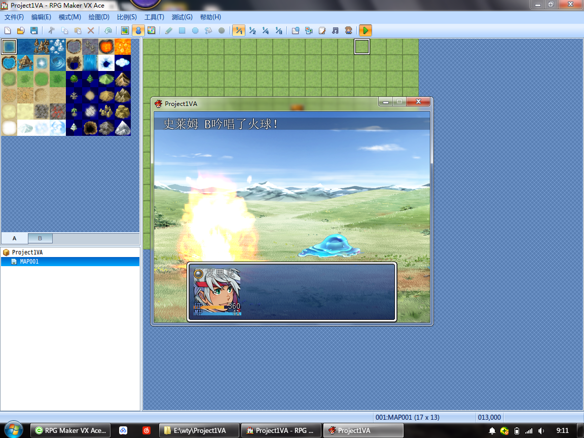This screenshot has height=438, width=584.
Task: Click the red X Delete icon
Action: (x=91, y=30)
